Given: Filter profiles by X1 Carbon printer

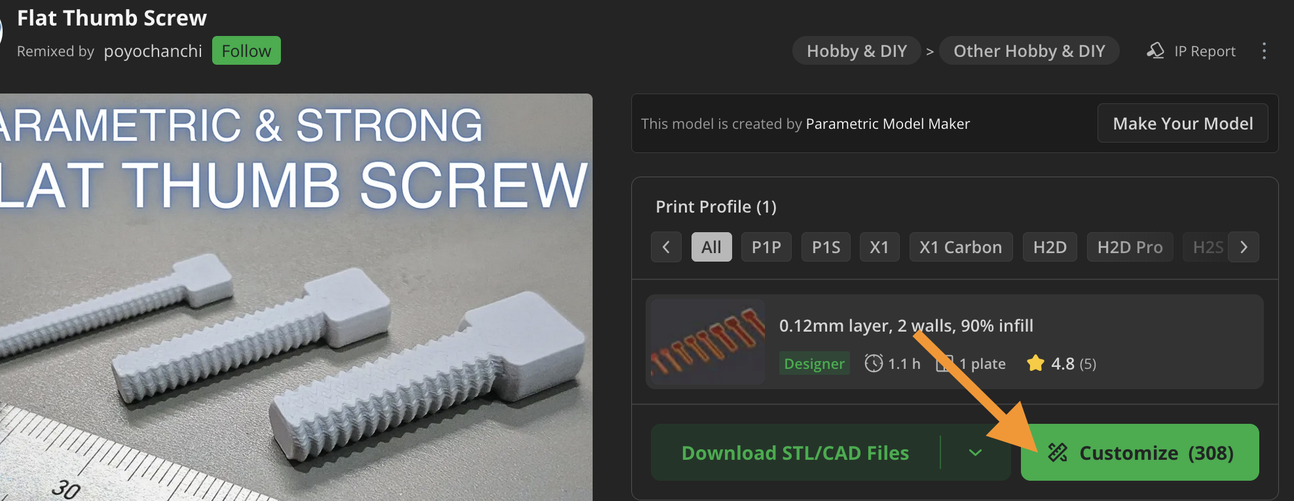Looking at the screenshot, I should click(x=961, y=247).
